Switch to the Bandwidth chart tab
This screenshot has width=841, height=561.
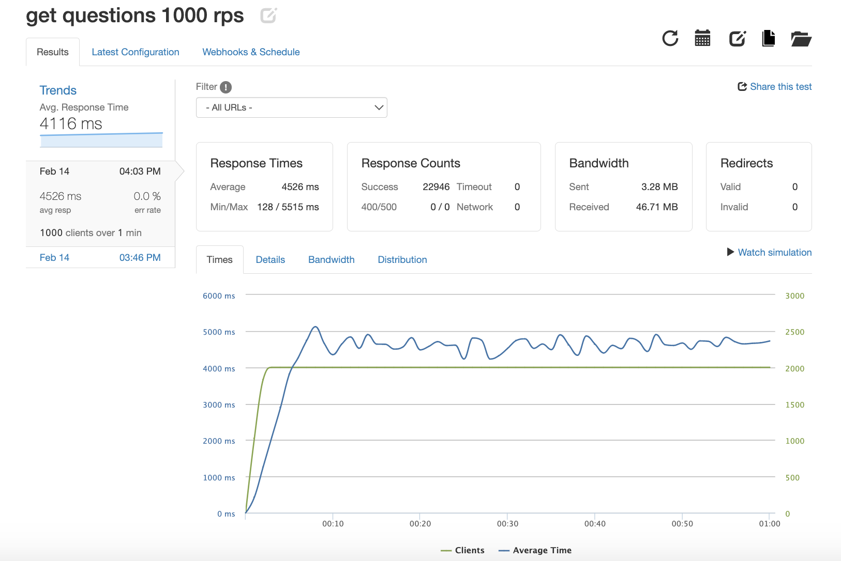tap(332, 260)
